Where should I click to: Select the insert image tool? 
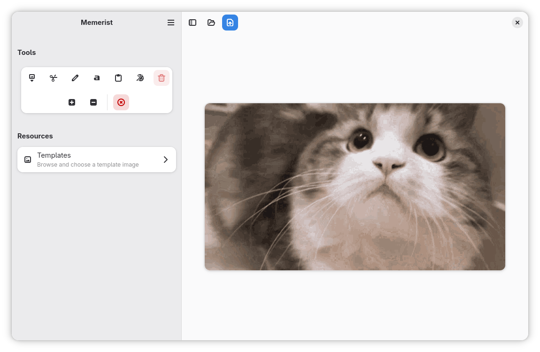point(32,78)
